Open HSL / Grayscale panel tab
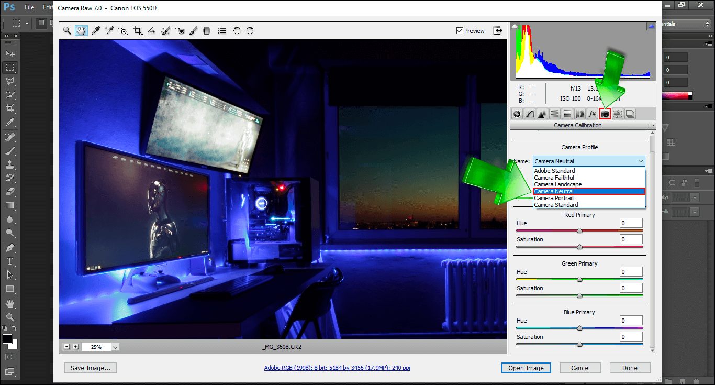Image resolution: width=715 pixels, height=385 pixels. click(555, 114)
